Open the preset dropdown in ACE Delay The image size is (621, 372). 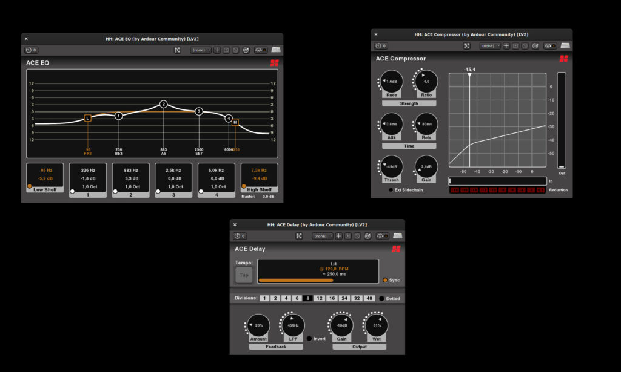[x=323, y=236]
